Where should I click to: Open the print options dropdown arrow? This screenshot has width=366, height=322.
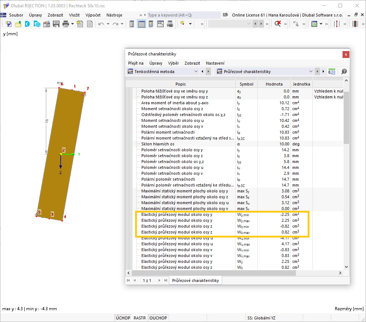[72, 24]
